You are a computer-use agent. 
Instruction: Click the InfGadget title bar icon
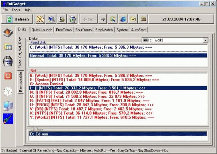coord(4,4)
